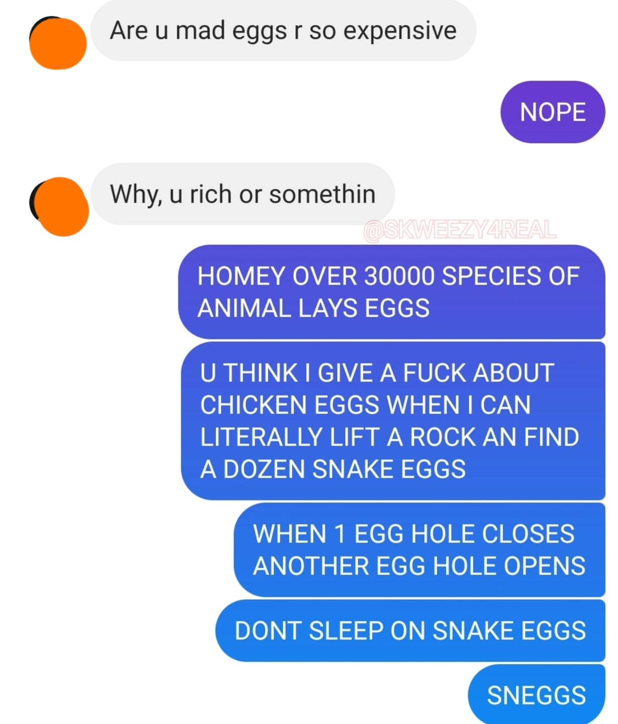Open the @SKWEEZY4REAL watermark handle
Viewport: 618px width, 724px height.
pyautogui.click(x=459, y=230)
